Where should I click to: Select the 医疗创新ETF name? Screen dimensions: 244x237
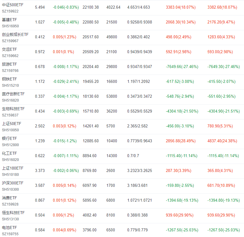click(13, 94)
